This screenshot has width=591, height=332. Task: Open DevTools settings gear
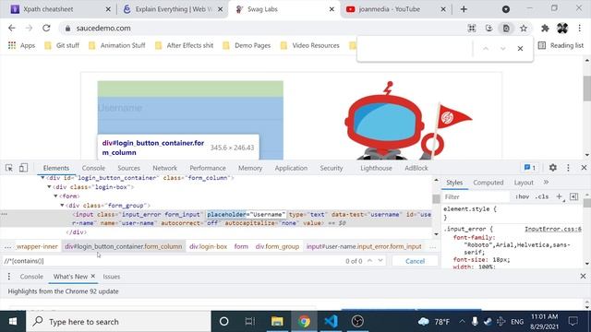coord(552,168)
